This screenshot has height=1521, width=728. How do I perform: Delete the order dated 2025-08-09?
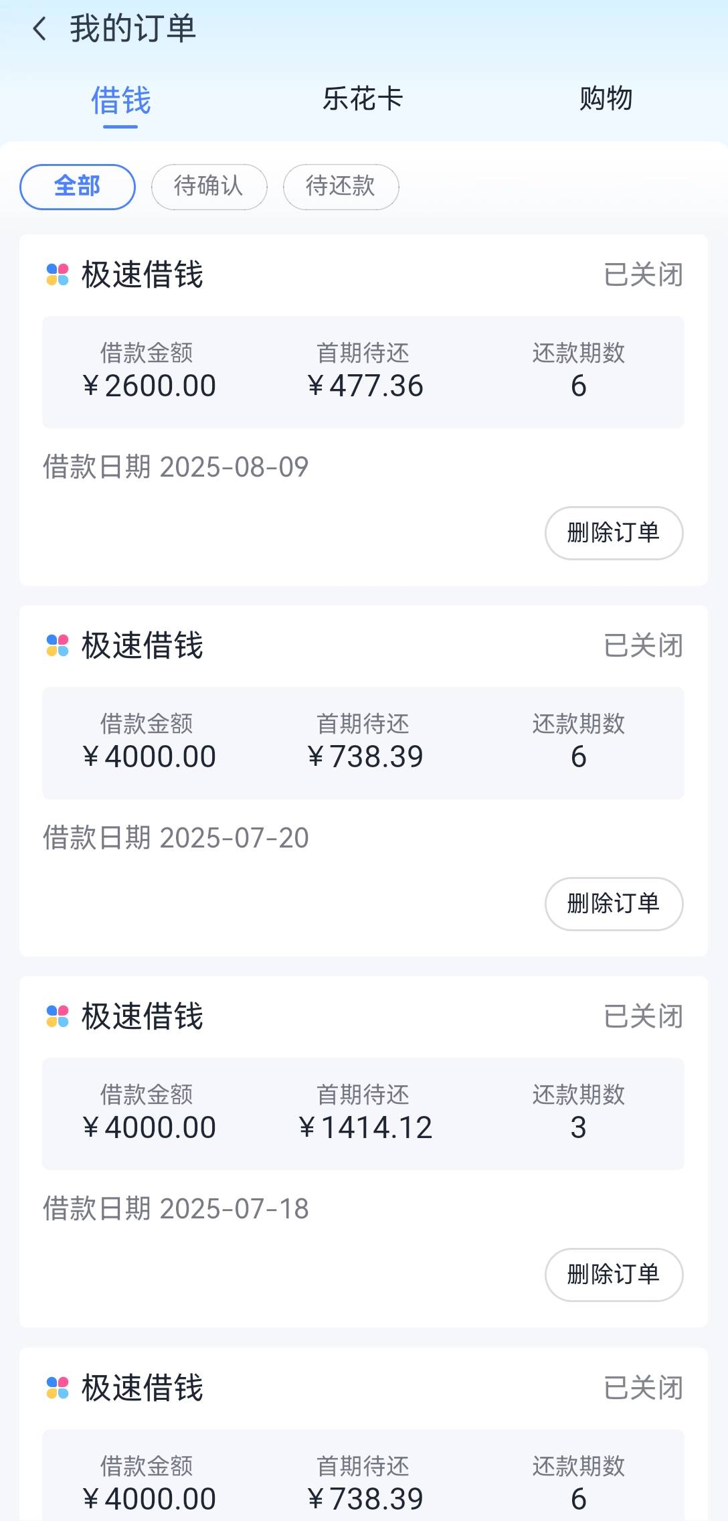click(614, 533)
